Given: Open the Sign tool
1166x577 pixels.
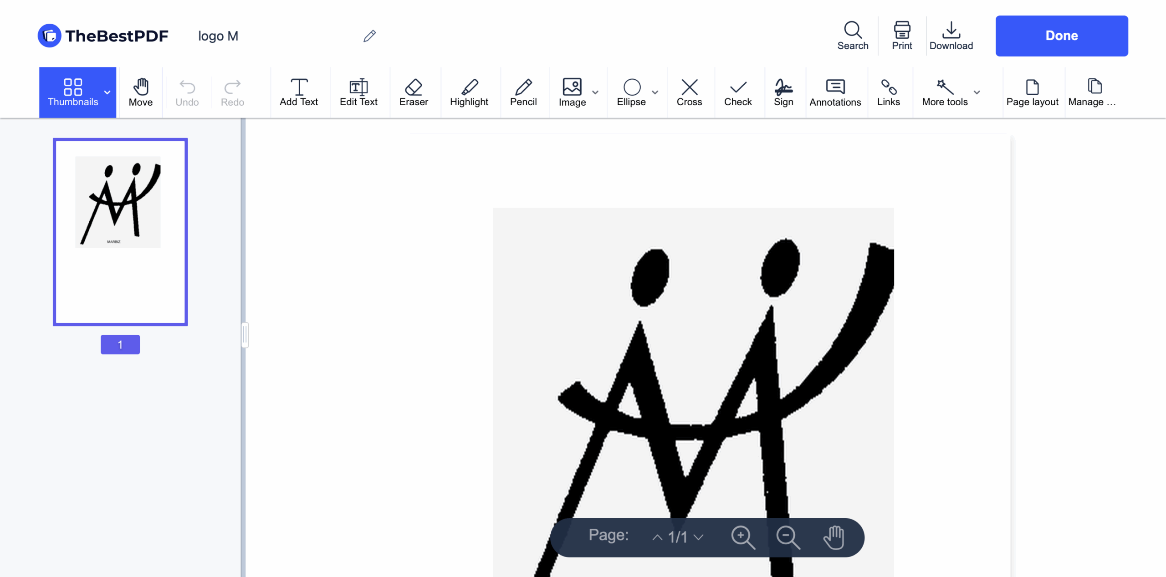Looking at the screenshot, I should (x=783, y=92).
